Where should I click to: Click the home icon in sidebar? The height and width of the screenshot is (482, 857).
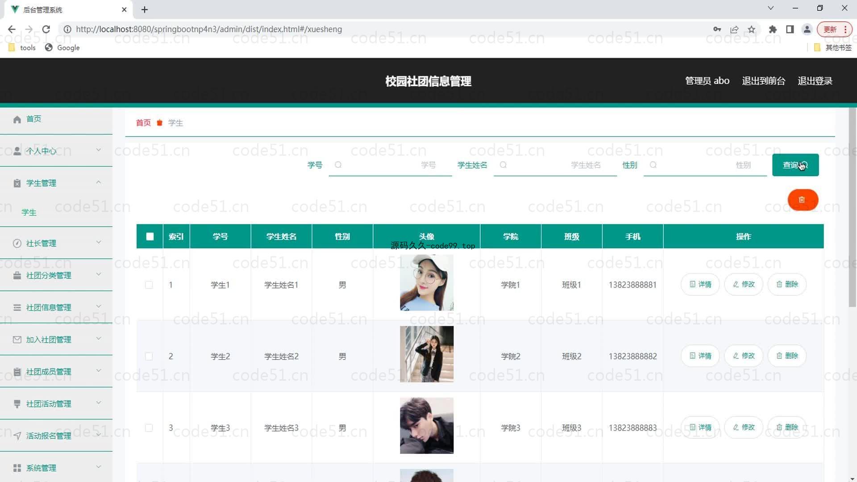(x=17, y=119)
